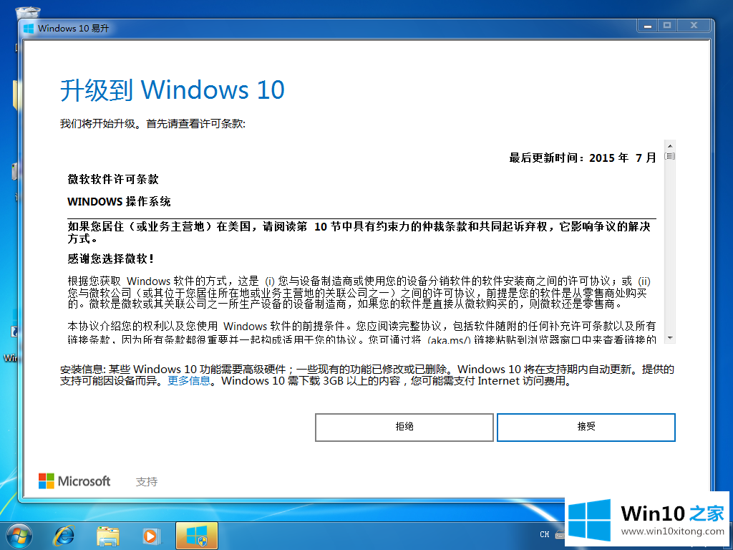Image resolution: width=733 pixels, height=550 pixels.
Task: Click the 接受 (Accept) button
Action: click(586, 427)
